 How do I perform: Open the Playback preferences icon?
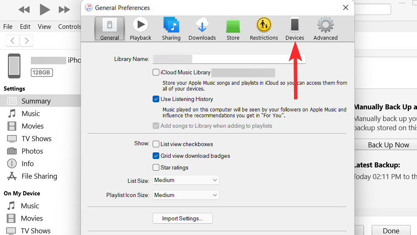coord(140,26)
